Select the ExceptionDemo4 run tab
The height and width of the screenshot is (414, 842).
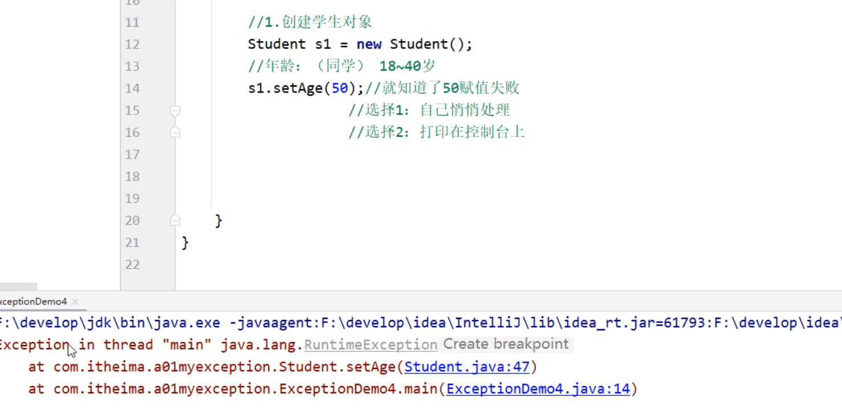[33, 301]
